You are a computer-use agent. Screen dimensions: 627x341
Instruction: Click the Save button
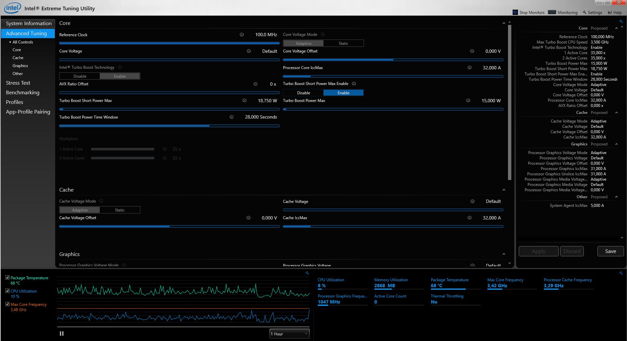610,251
